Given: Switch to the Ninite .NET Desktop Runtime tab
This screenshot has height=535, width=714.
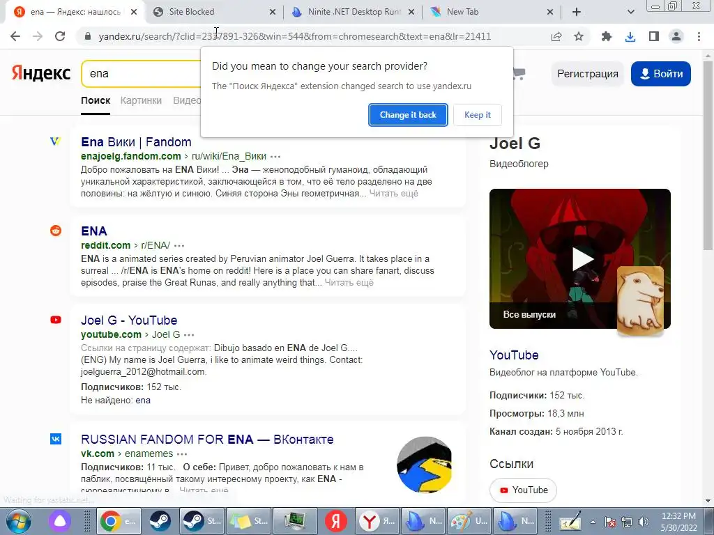Looking at the screenshot, I should [354, 12].
